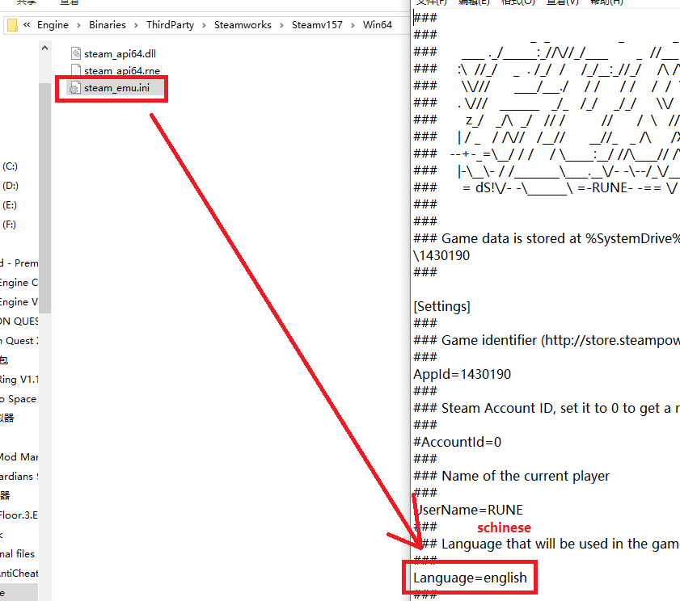Select the 'Mod Mar' sidebar folder

(x=19, y=457)
